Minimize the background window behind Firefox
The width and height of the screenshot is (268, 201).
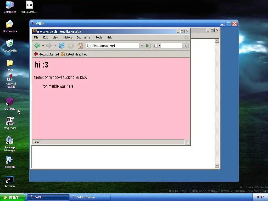tap(208, 30)
